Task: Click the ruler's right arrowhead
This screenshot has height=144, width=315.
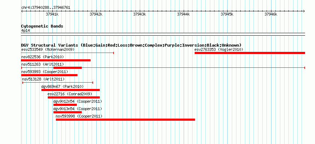Action: 304,11
